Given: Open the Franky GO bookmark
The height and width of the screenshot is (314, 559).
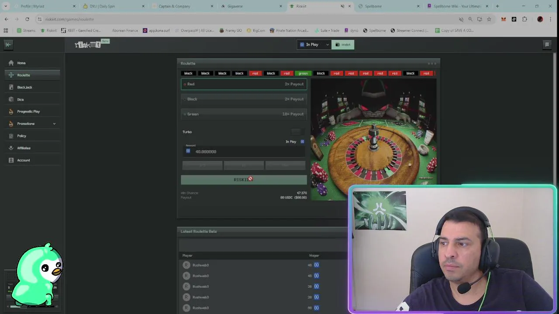Looking at the screenshot, I should point(231,31).
